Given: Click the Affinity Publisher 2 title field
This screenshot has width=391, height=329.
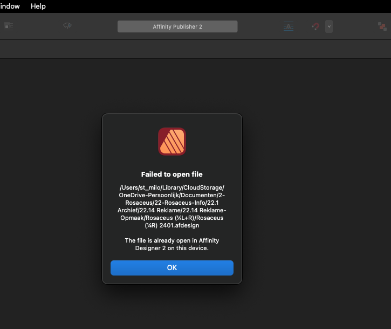Looking at the screenshot, I should coord(177,26).
